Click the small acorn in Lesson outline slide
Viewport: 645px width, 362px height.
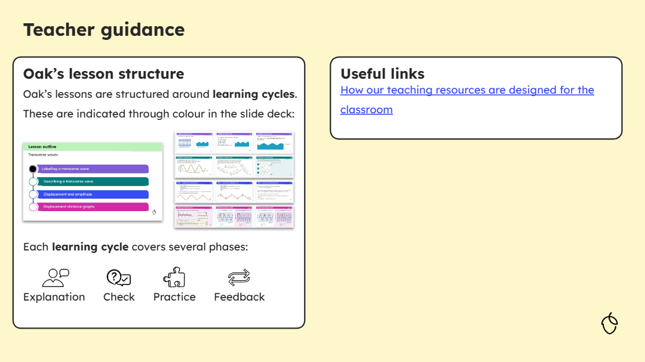click(154, 212)
